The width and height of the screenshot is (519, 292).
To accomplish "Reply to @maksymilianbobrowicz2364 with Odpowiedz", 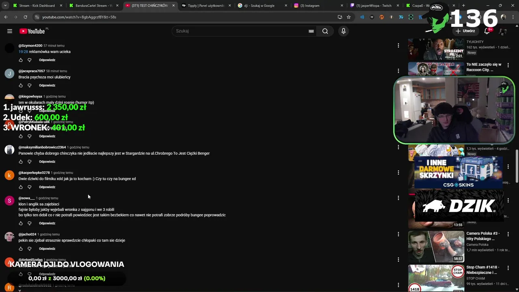I will (x=47, y=162).
